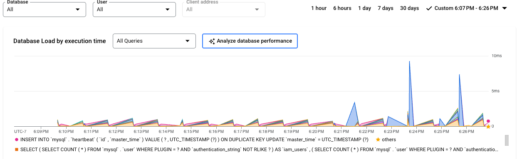Click the pink end marker dot on chart

point(488,121)
